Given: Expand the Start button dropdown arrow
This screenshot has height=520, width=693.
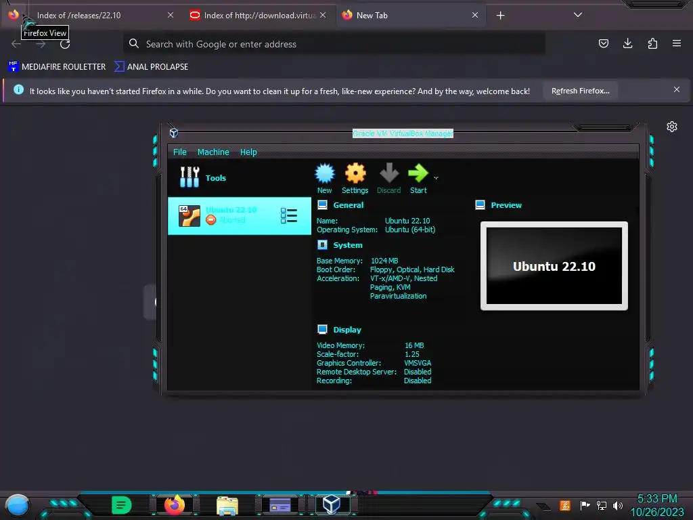Looking at the screenshot, I should 437,178.
